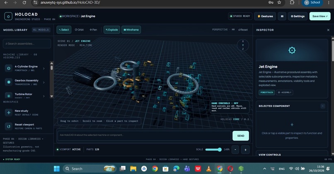Click the Reset viewport circular arrow icon
The width and height of the screenshot is (334, 174).
coord(9,126)
